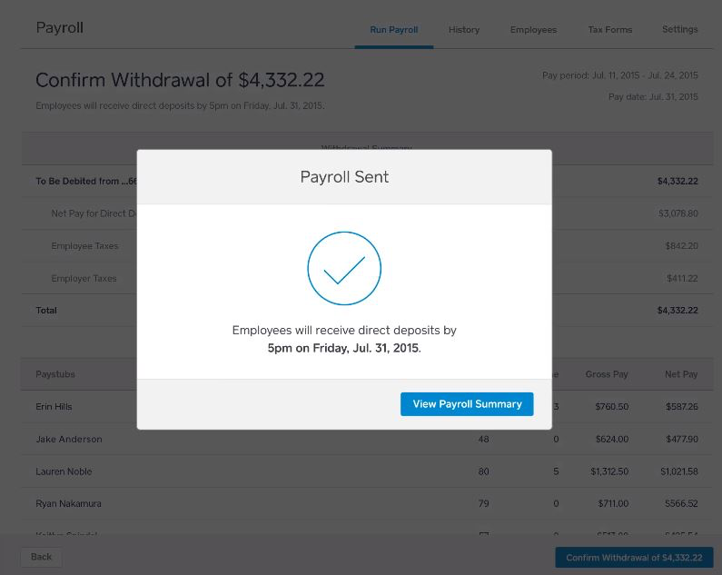The image size is (722, 575).
Task: Click the Back button
Action: pyautogui.click(x=41, y=557)
